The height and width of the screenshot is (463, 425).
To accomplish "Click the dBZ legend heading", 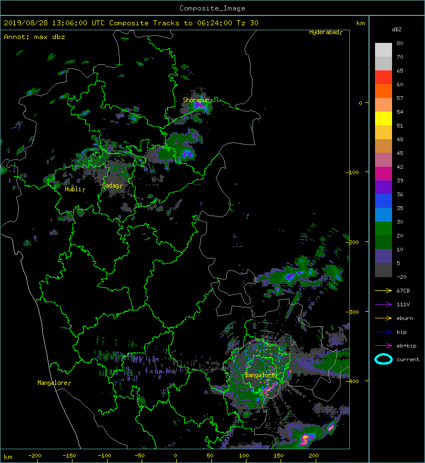I will tap(396, 30).
